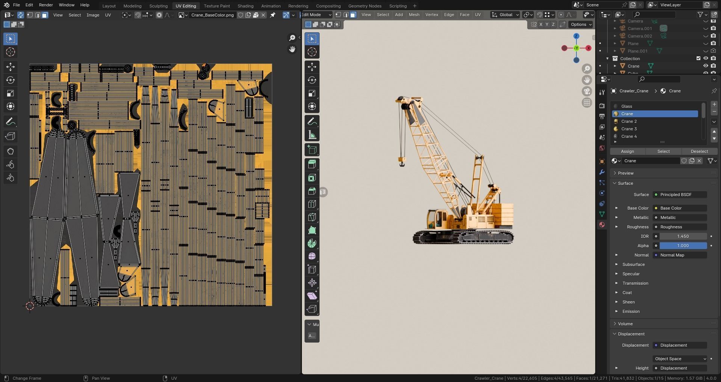This screenshot has width=721, height=382.
Task: Click the Principled BSDF surface button
Action: click(x=680, y=195)
